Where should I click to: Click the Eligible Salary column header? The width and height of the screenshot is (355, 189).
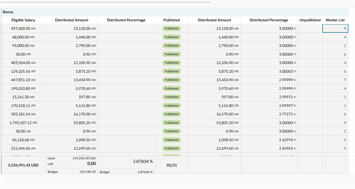(x=23, y=20)
